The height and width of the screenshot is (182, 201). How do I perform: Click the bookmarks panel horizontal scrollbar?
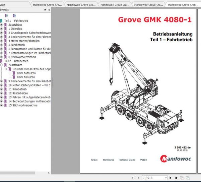(17, 173)
